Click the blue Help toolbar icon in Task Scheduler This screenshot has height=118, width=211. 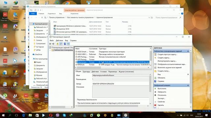pos(65,44)
